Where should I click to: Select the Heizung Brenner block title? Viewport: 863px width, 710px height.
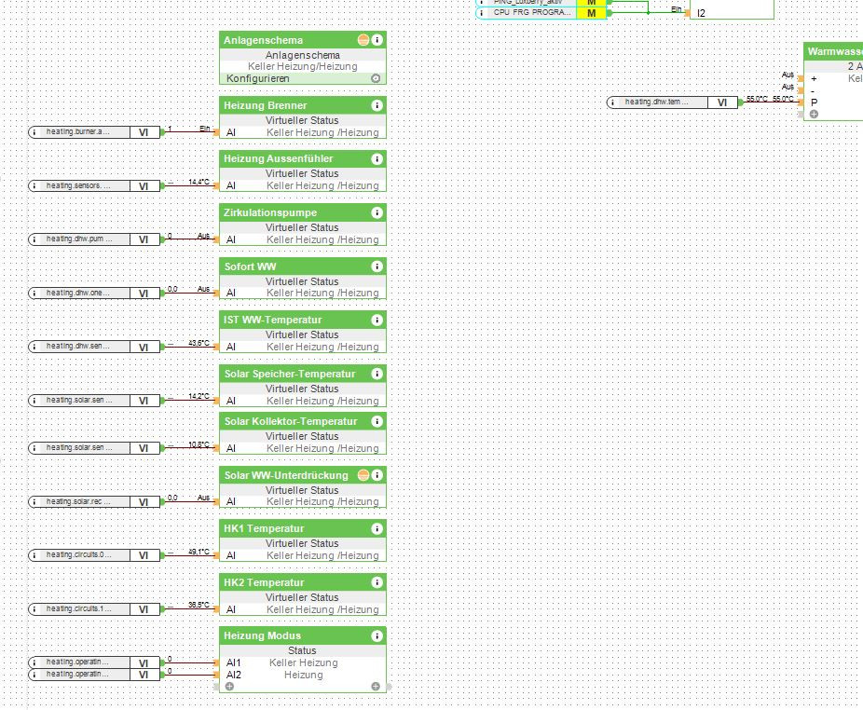(266, 105)
